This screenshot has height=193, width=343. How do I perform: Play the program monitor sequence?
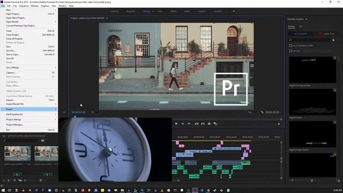coord(176,124)
